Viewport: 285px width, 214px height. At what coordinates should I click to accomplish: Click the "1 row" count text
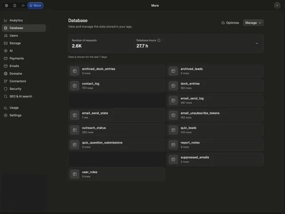tap(85, 117)
